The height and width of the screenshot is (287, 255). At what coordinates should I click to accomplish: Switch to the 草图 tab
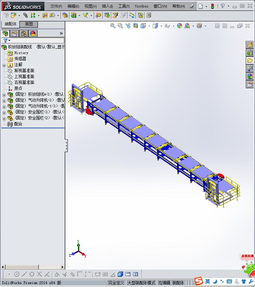tap(29, 24)
